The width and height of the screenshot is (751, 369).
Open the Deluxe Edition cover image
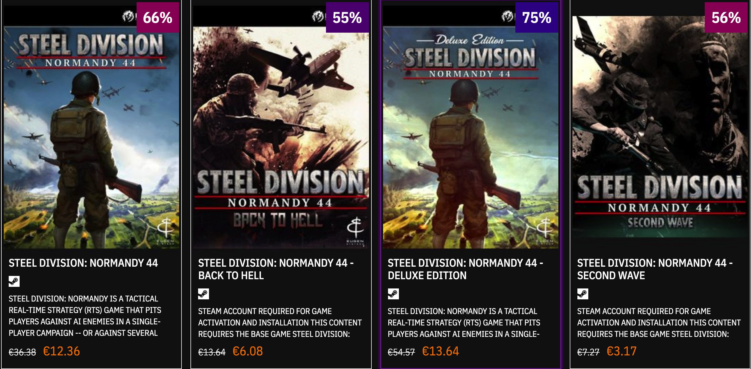tap(470, 137)
